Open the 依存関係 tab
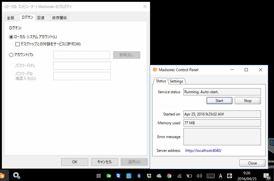This screenshot has width=274, height=181. pos(59,18)
